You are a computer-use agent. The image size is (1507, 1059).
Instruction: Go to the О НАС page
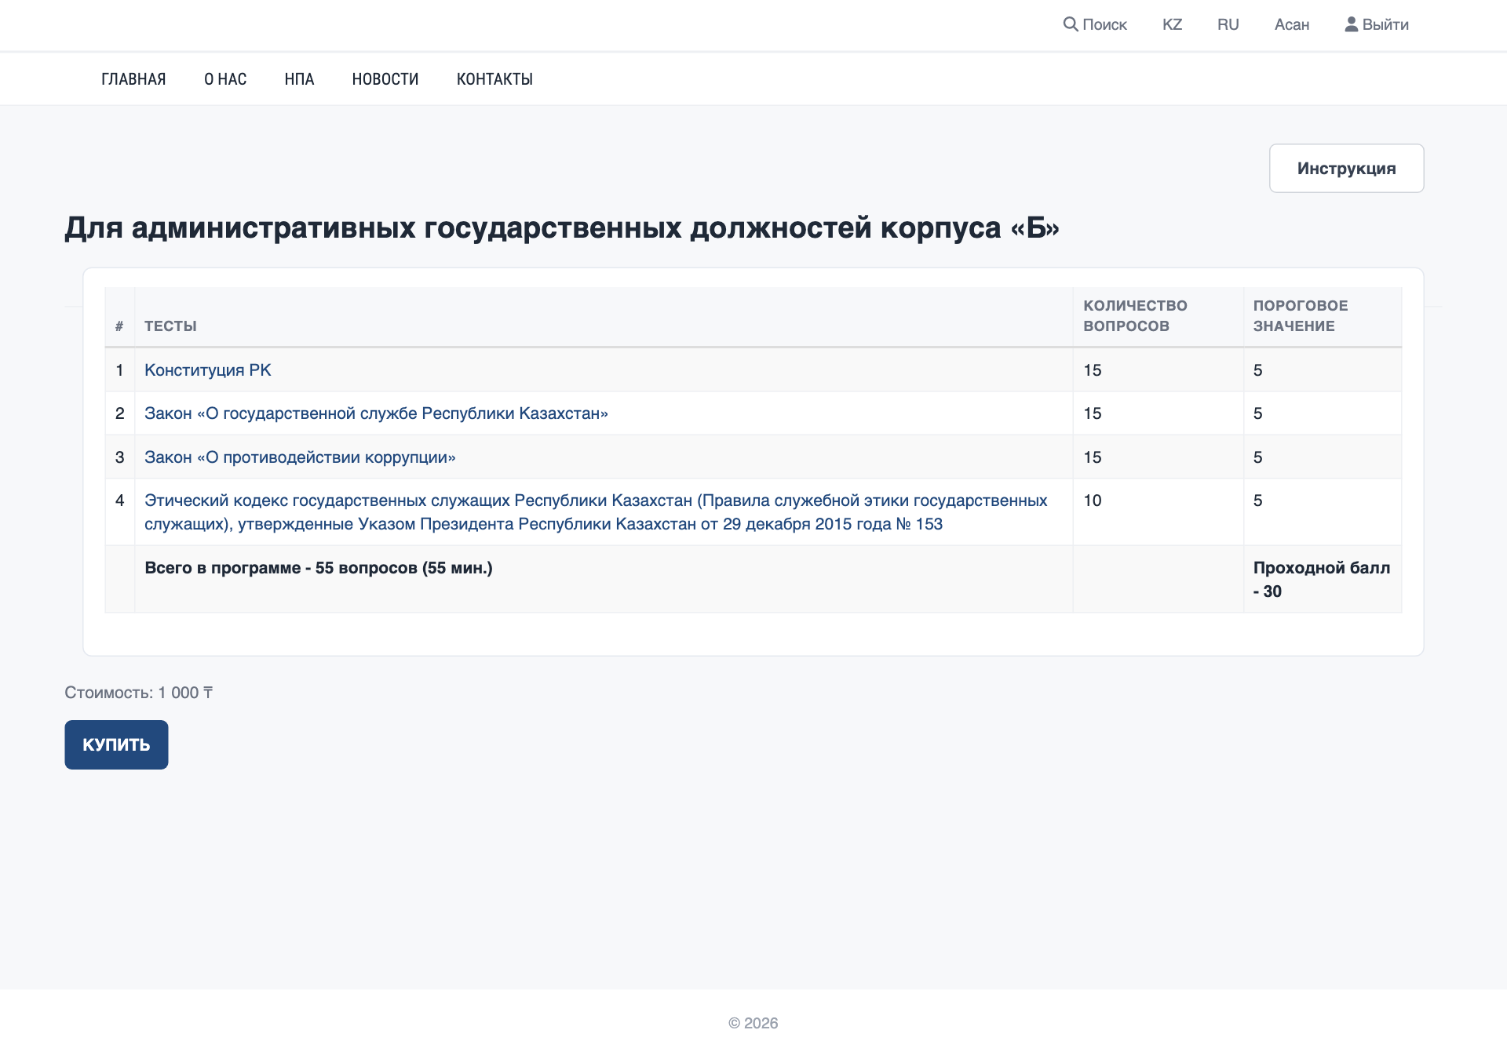click(225, 79)
